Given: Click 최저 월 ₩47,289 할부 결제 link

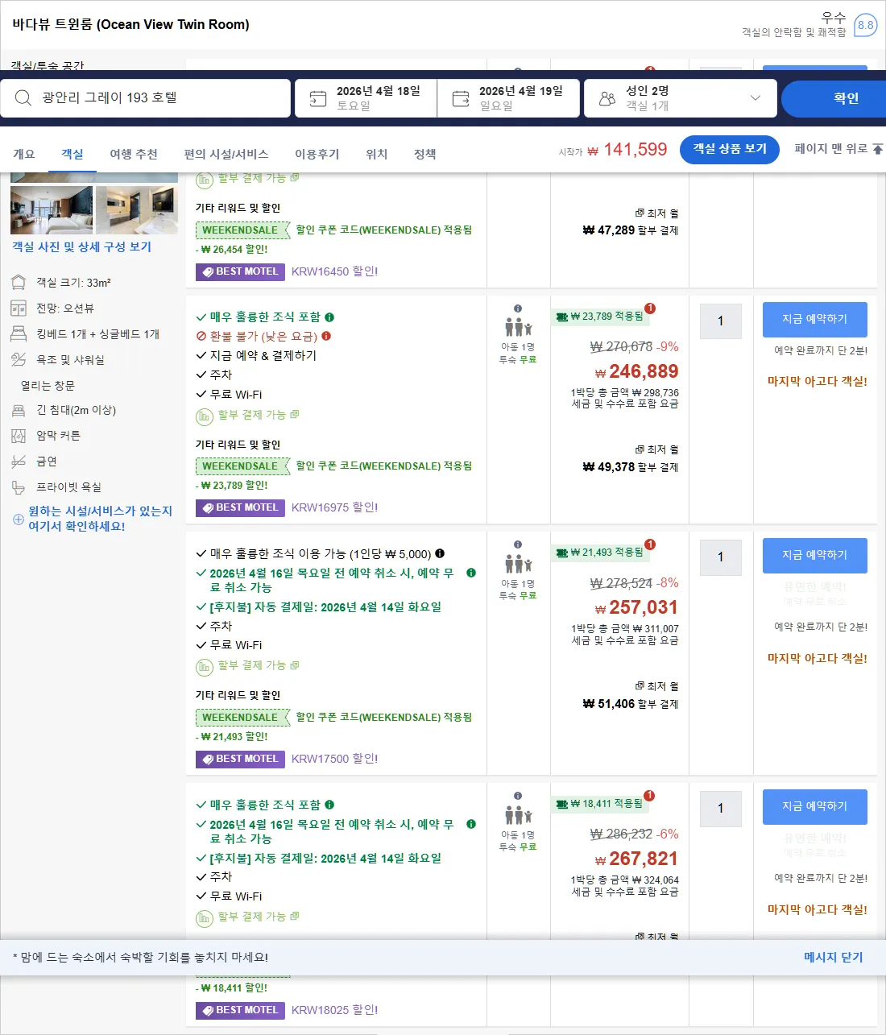Looking at the screenshot, I should tap(631, 222).
